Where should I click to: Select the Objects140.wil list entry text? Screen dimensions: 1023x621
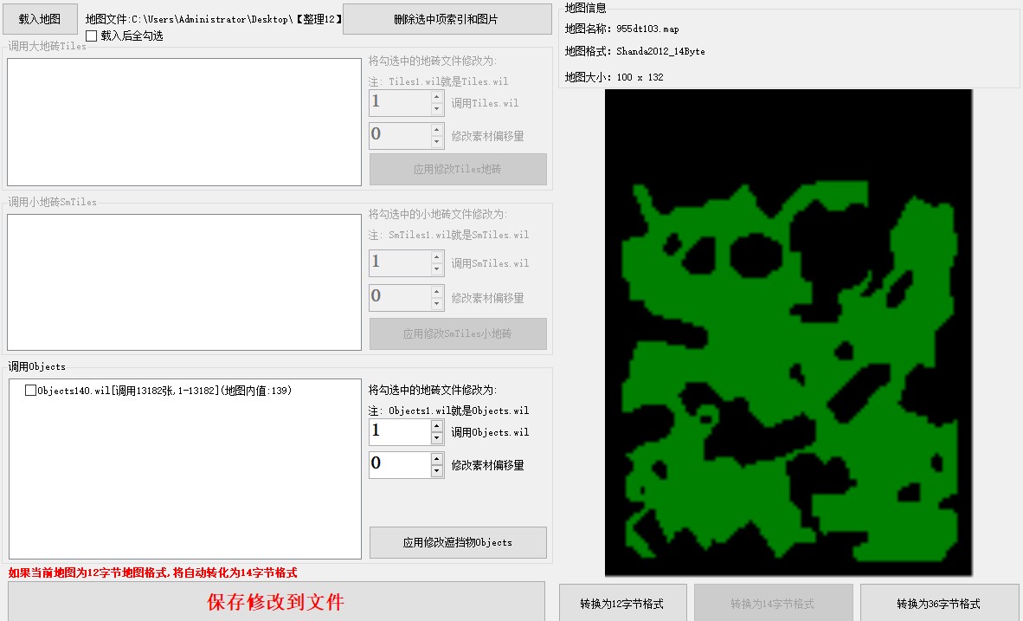click(164, 391)
